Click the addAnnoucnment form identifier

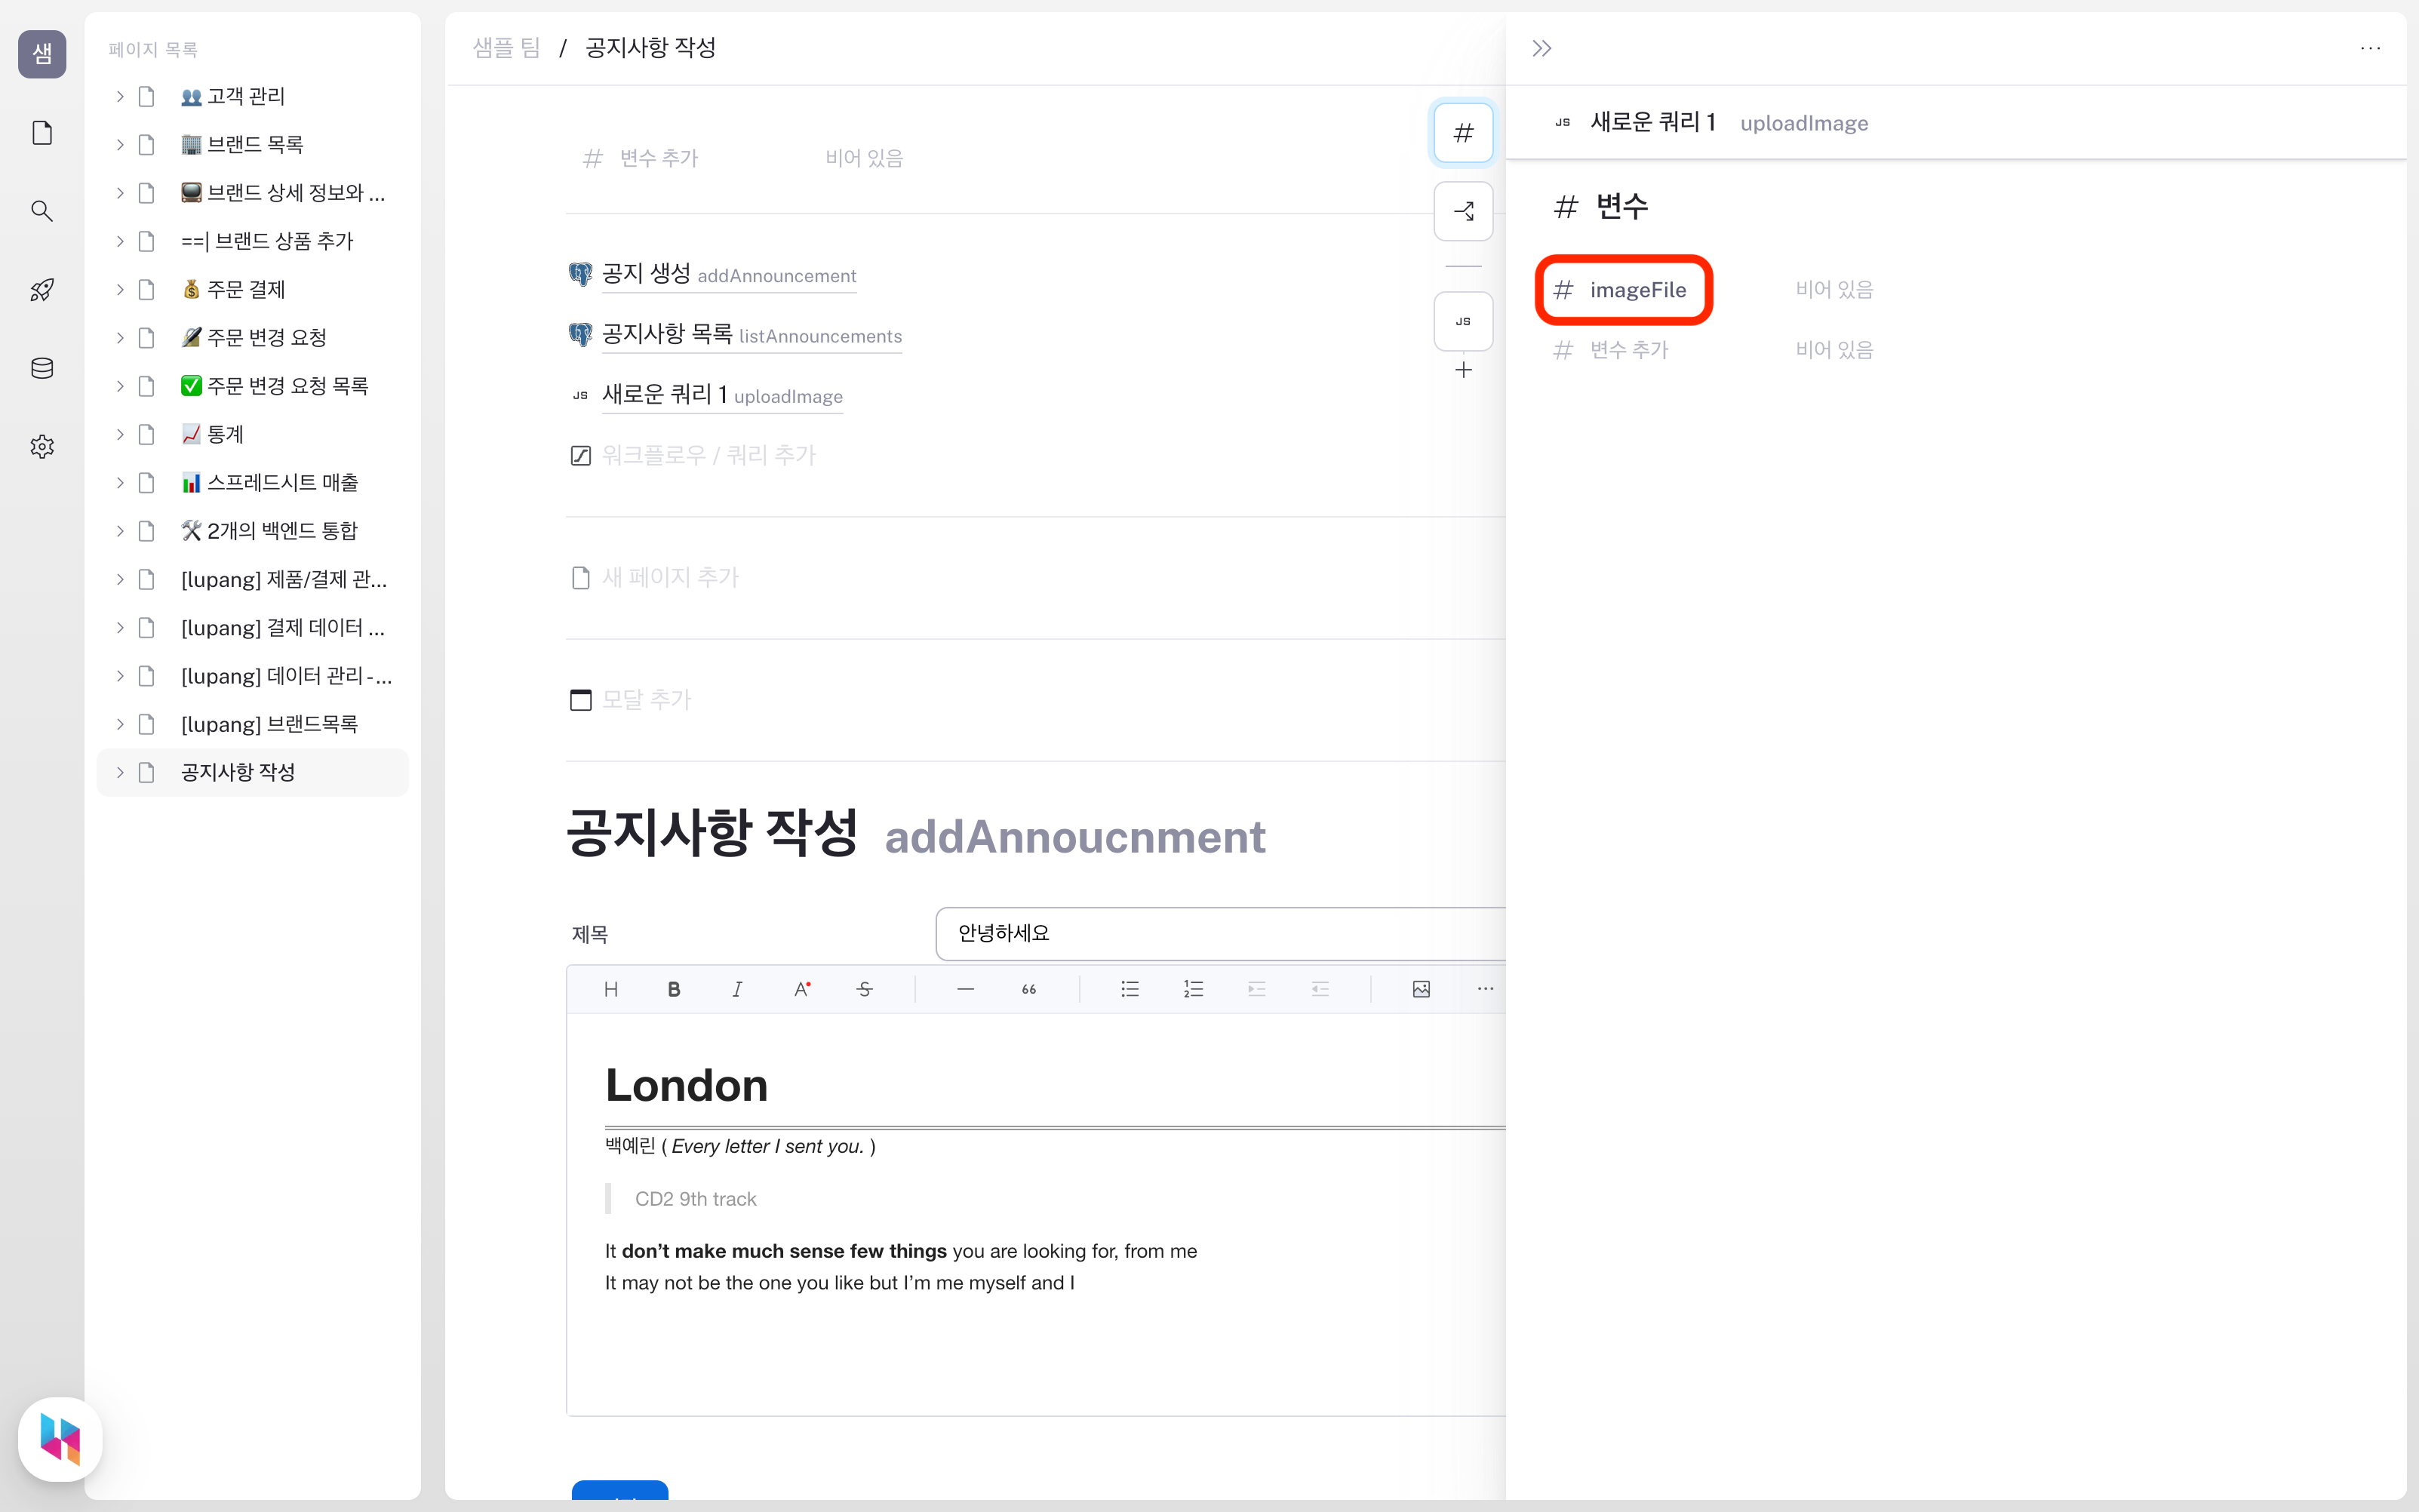(x=1075, y=837)
